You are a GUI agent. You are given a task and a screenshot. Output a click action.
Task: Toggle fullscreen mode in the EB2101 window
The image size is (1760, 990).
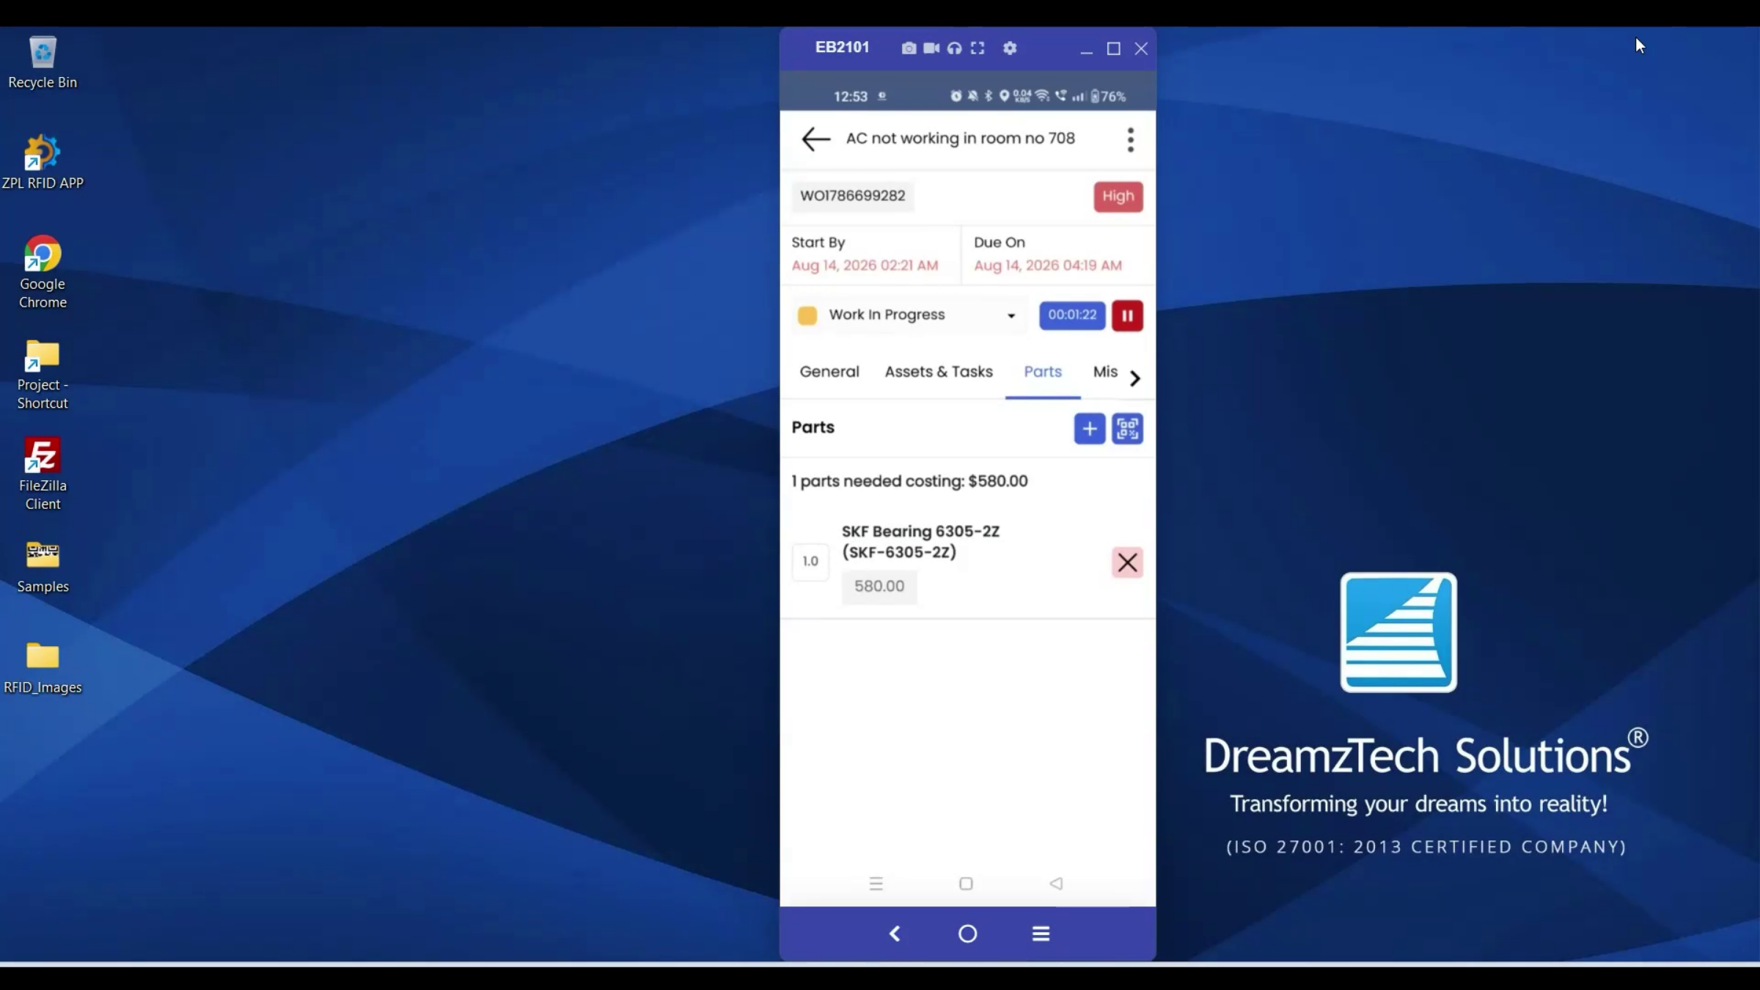pos(978,48)
